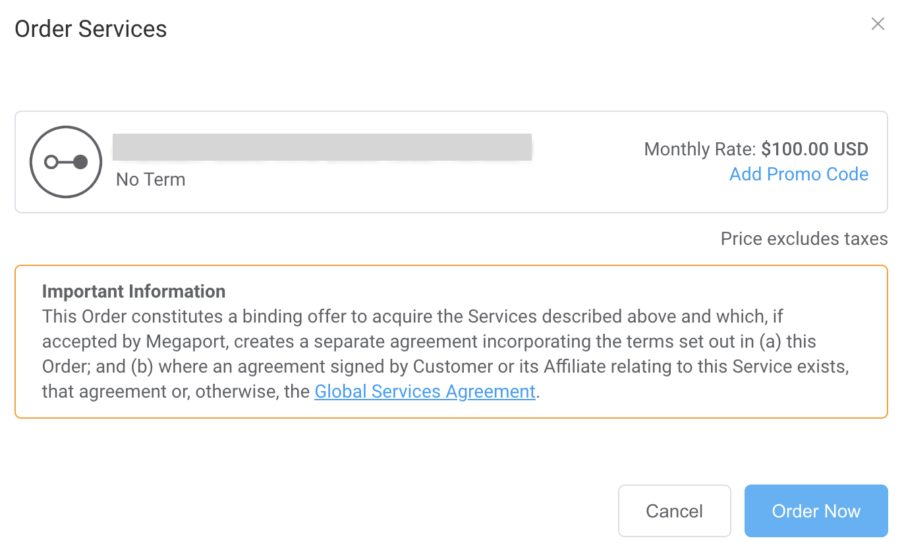
Task: Click the No Term label
Action: (151, 180)
